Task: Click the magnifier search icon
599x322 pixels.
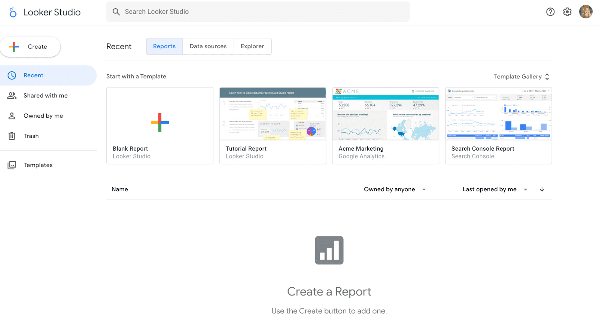Action: click(x=116, y=12)
